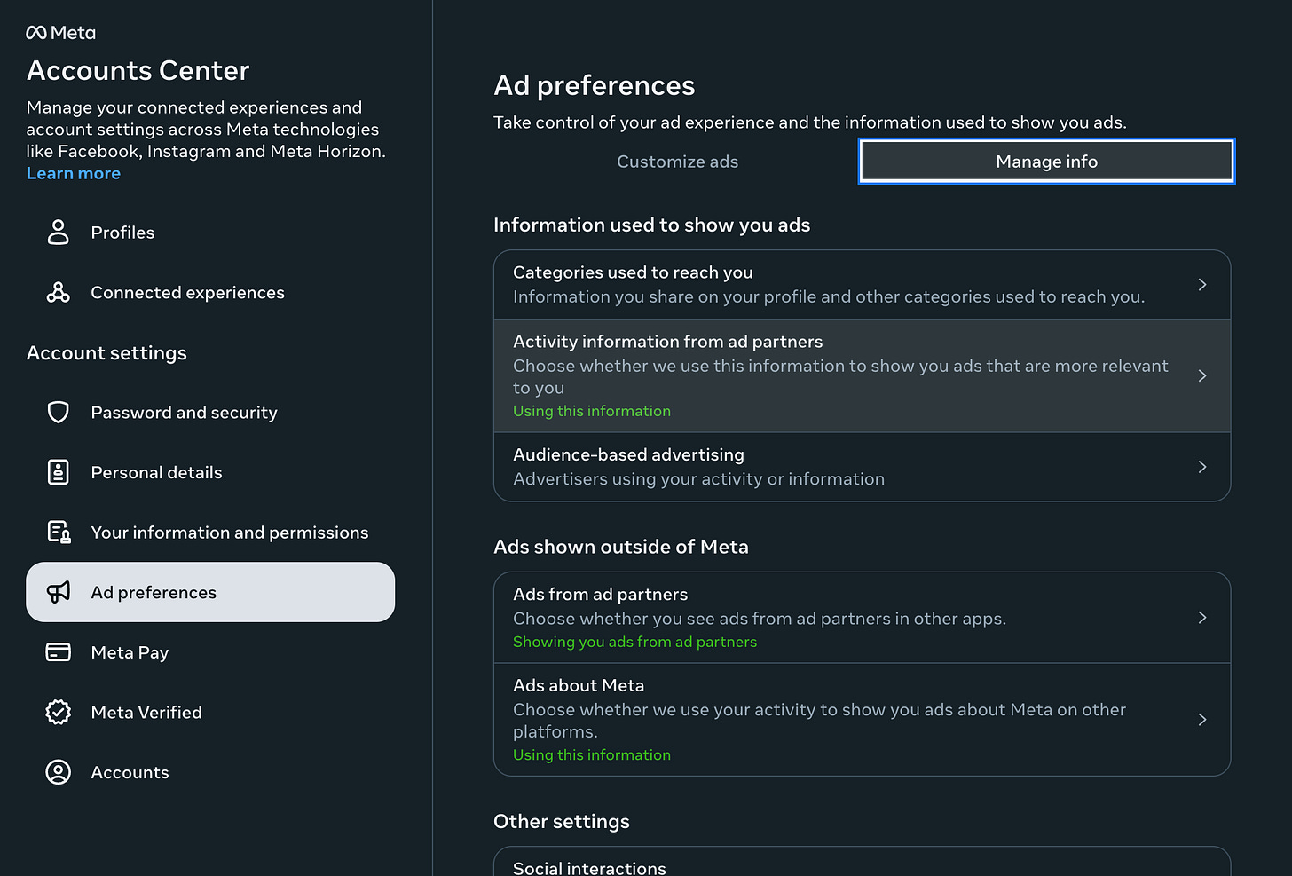Image resolution: width=1292 pixels, height=876 pixels.
Task: Click 'Showing you ads from ad partners' status
Action: tap(634, 642)
